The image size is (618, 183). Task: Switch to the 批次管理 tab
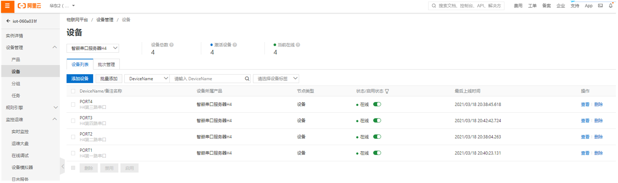(x=106, y=65)
